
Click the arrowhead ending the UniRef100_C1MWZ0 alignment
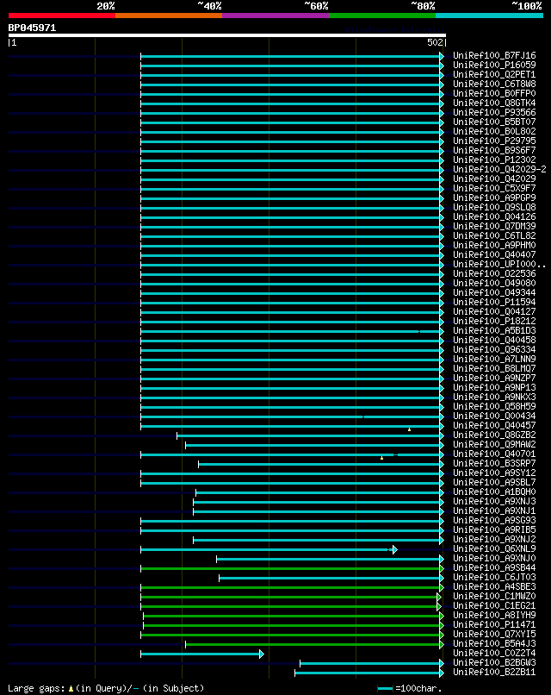click(439, 597)
